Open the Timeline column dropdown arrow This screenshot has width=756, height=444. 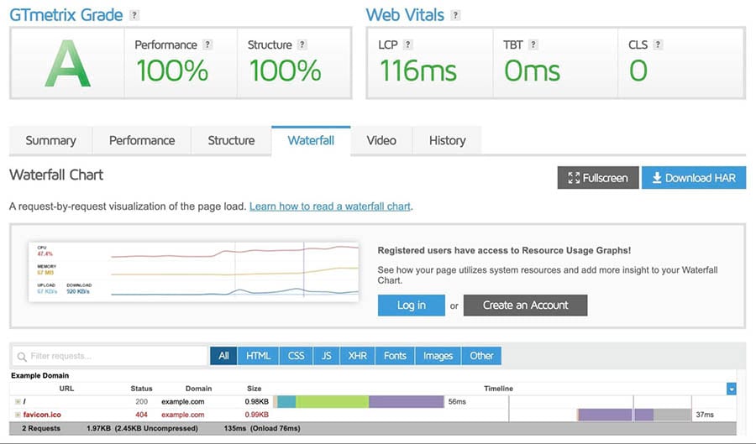pyautogui.click(x=731, y=389)
